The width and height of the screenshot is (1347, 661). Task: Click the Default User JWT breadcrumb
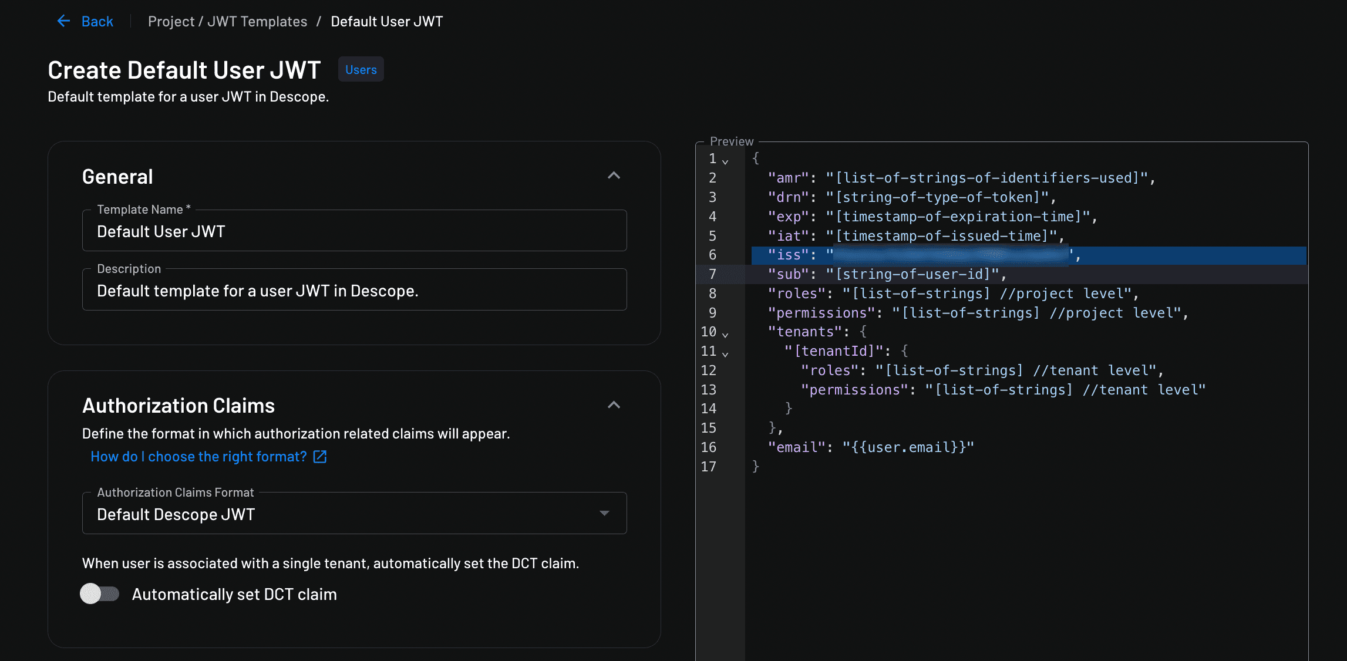(x=387, y=21)
